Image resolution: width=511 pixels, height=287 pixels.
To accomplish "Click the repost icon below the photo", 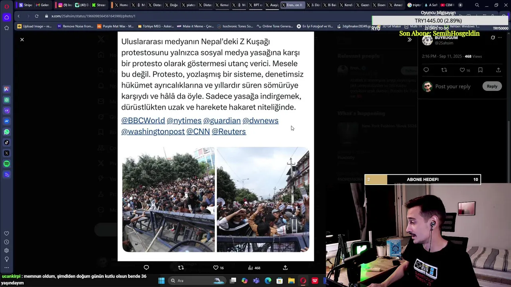I will click(181, 267).
